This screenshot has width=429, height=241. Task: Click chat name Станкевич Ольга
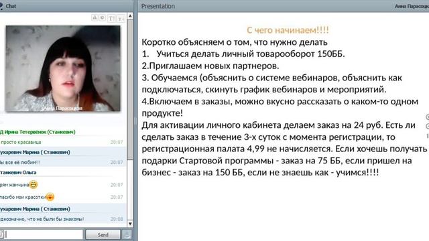[x=18, y=173]
